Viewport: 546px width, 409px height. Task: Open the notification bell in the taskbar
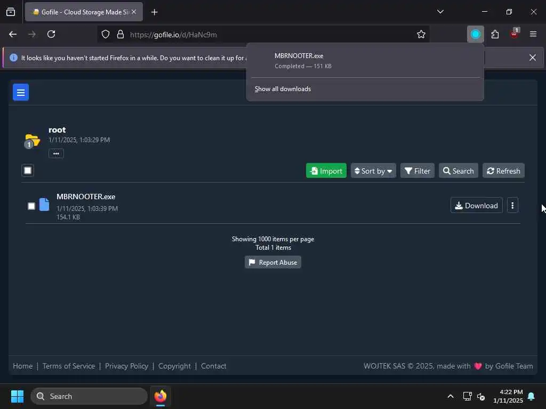(532, 396)
